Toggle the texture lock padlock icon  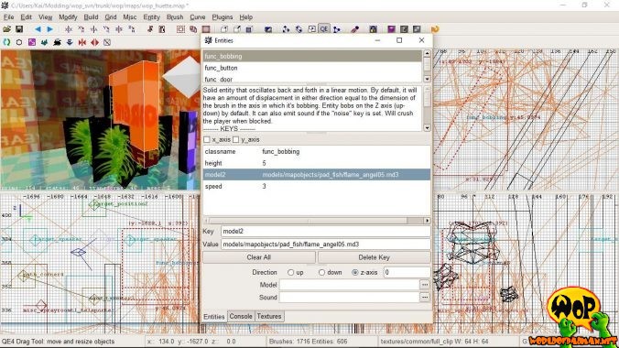pos(373,29)
